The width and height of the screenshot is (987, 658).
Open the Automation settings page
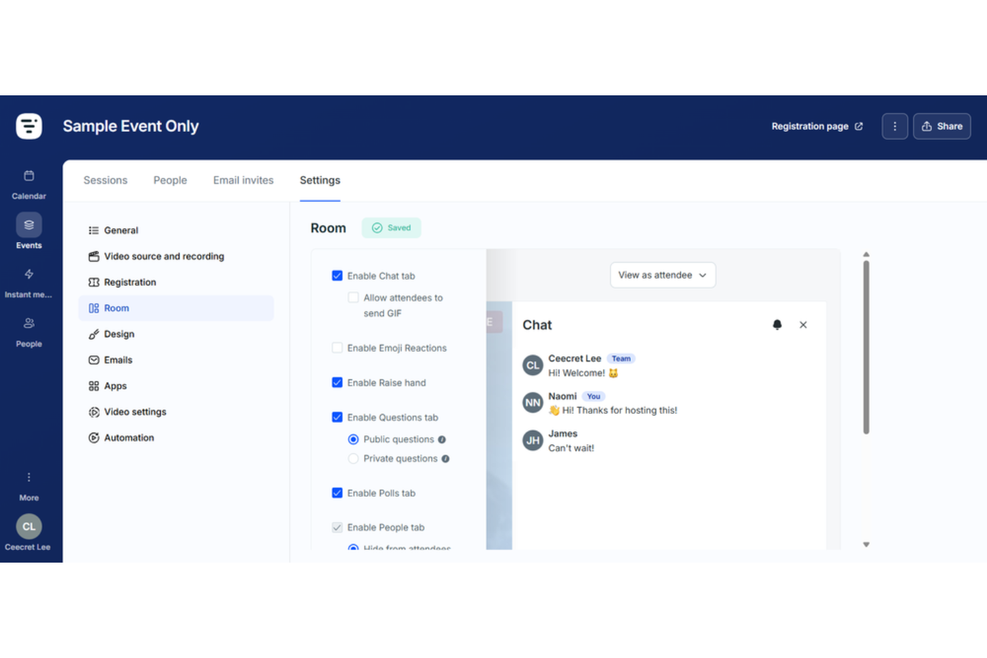click(129, 437)
